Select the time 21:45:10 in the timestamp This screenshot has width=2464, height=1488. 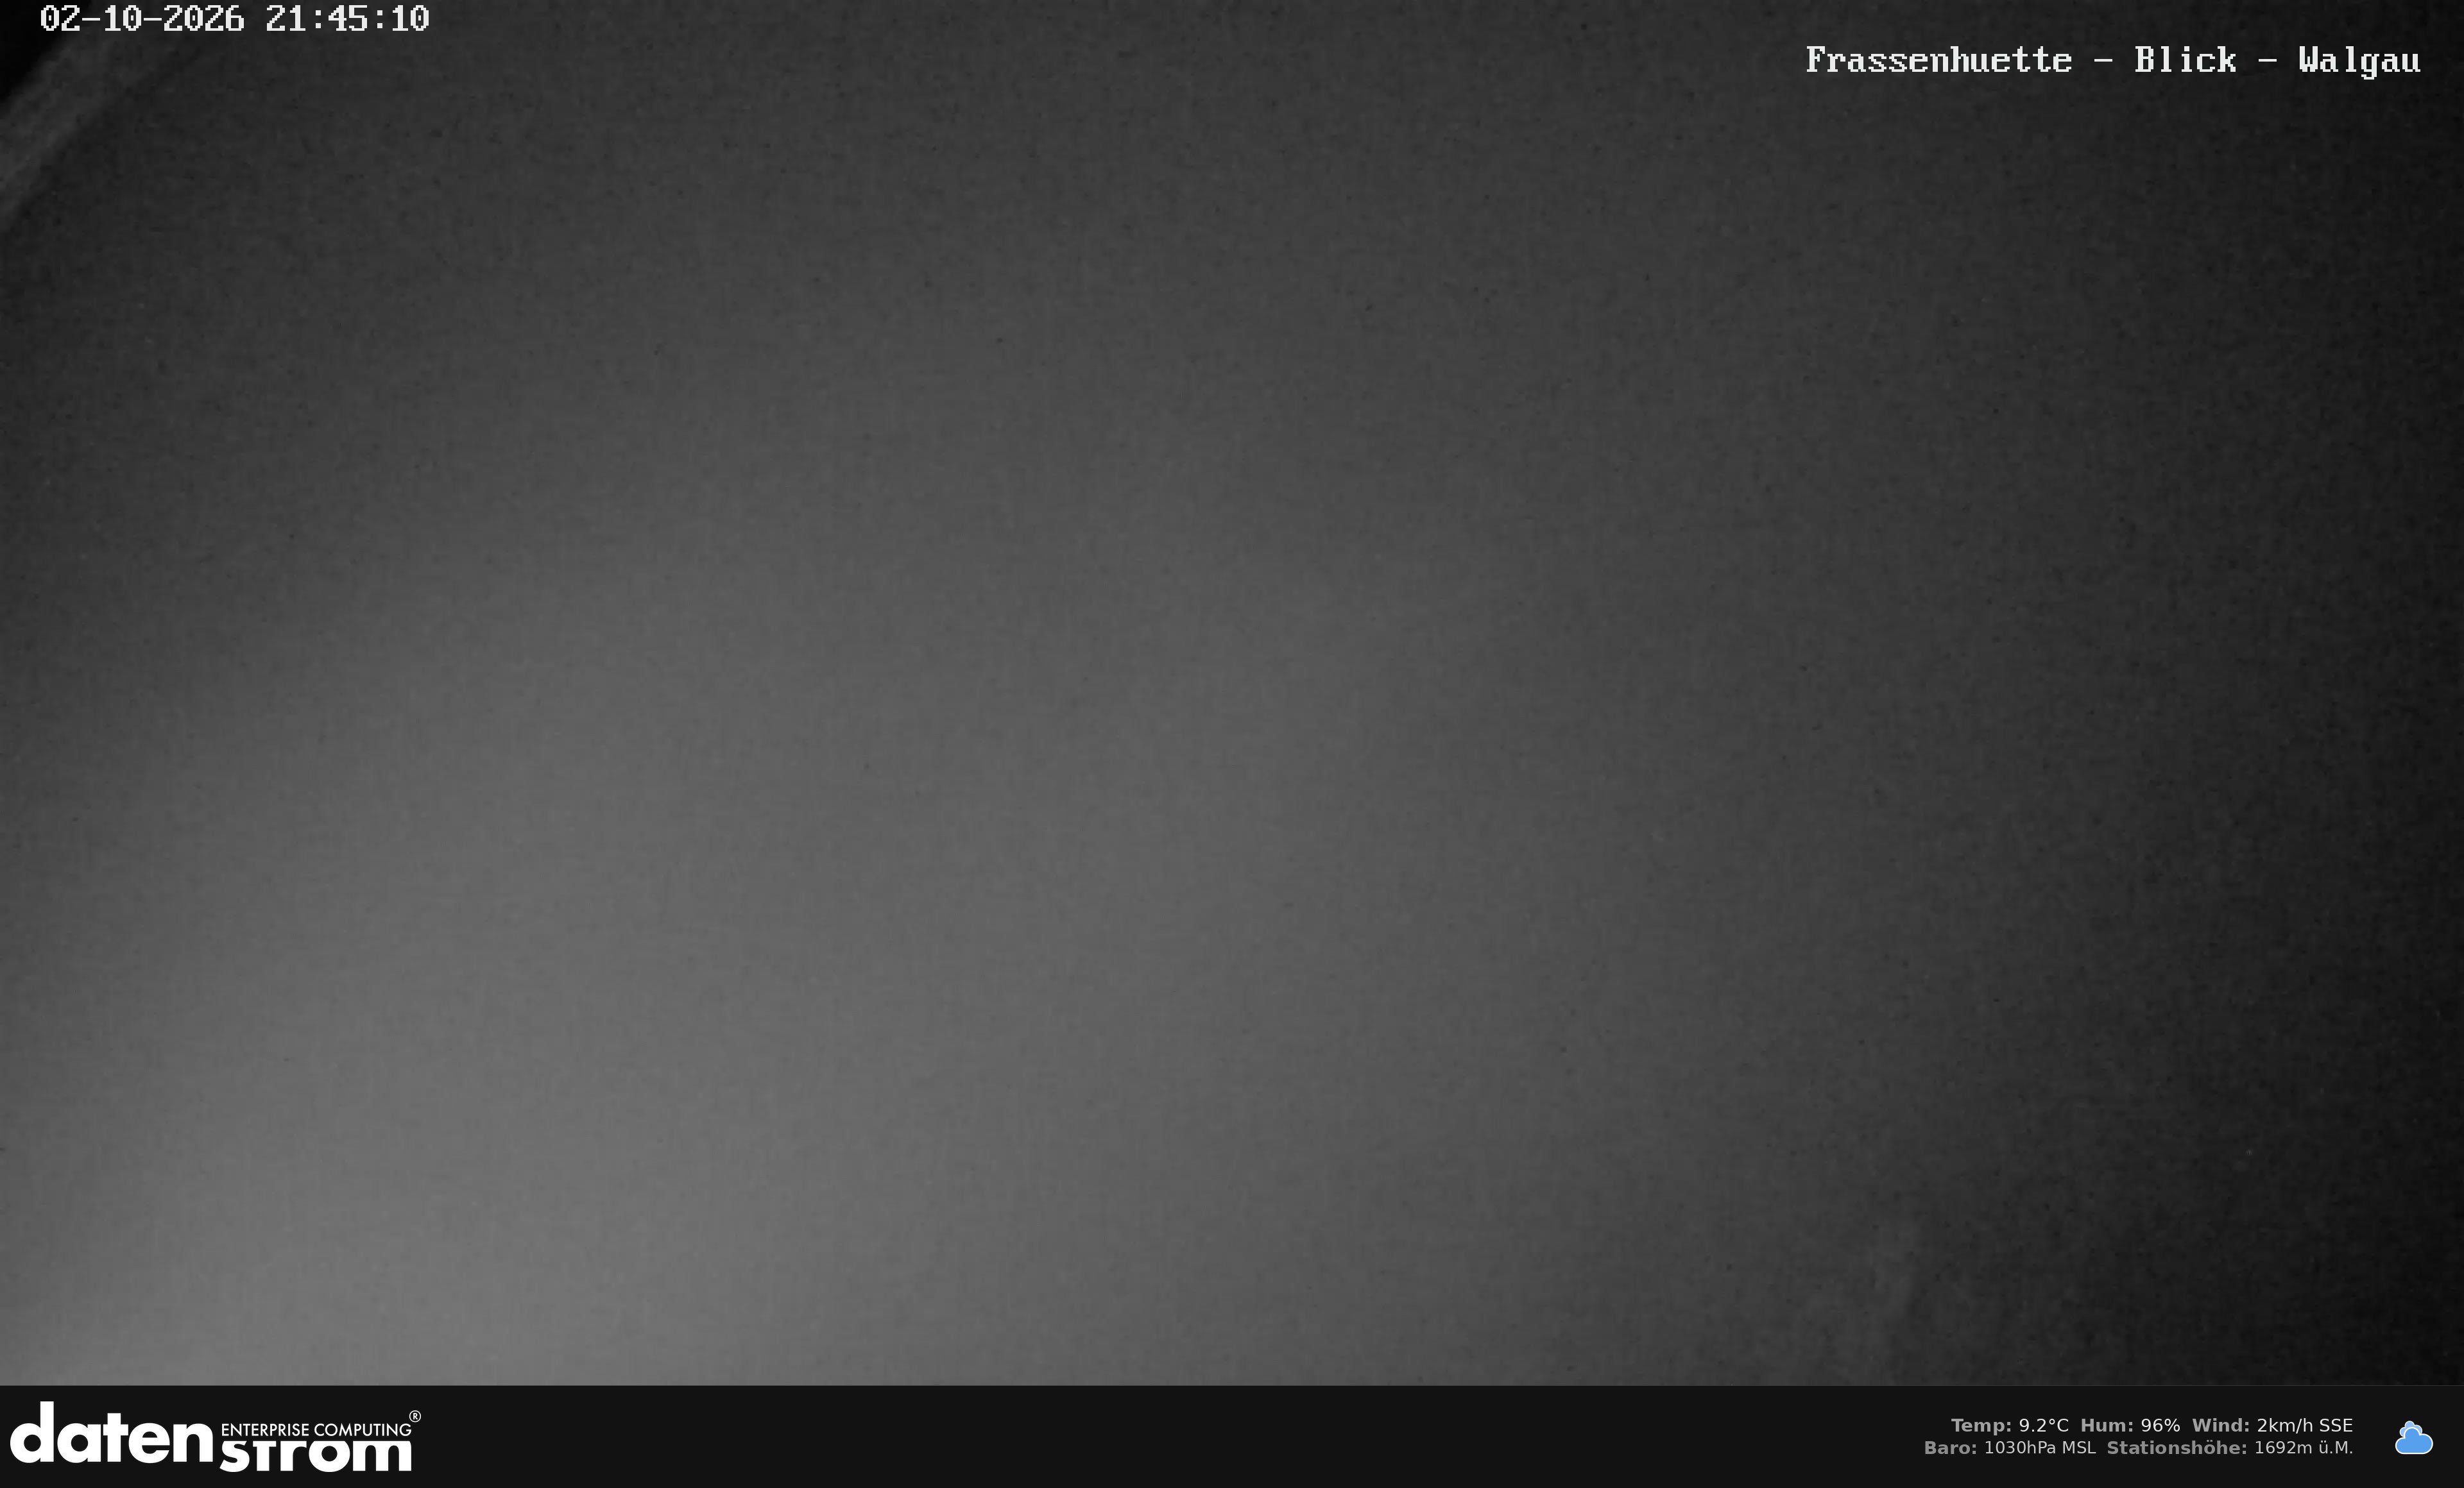(x=347, y=19)
